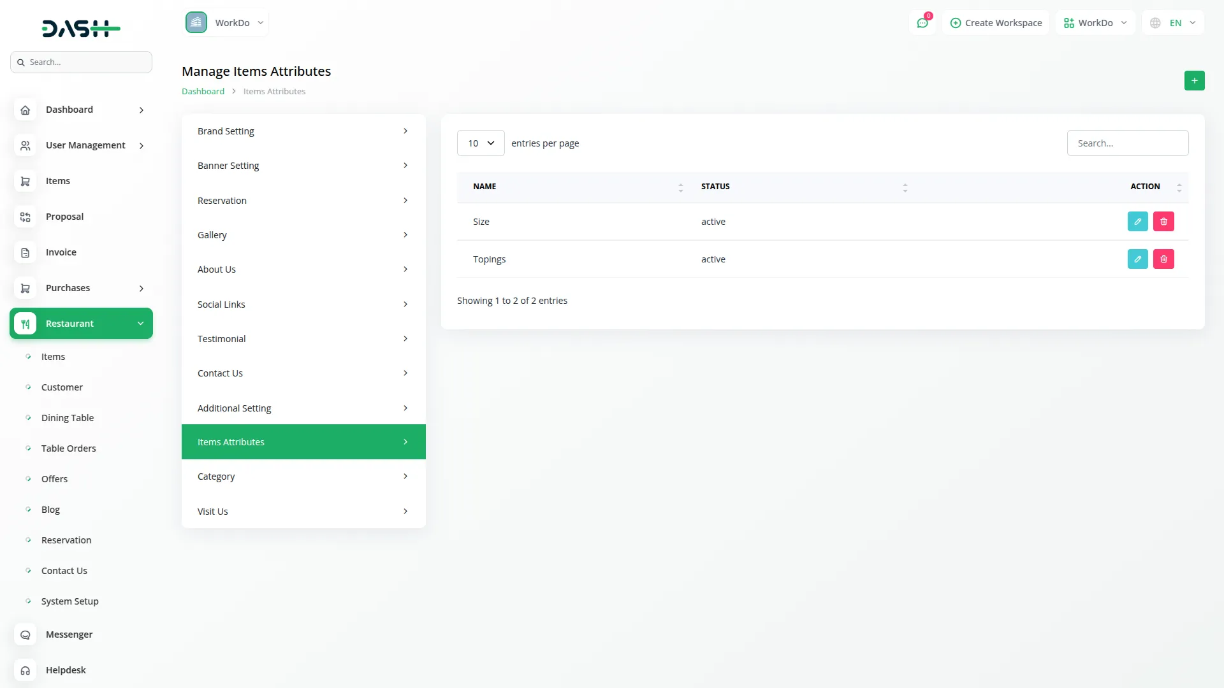Click the DASH logo
The image size is (1224, 688).
81,28
